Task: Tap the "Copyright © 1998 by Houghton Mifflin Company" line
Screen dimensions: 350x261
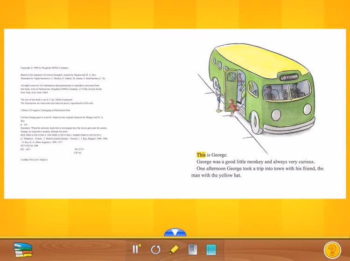Action: pyautogui.click(x=44, y=68)
